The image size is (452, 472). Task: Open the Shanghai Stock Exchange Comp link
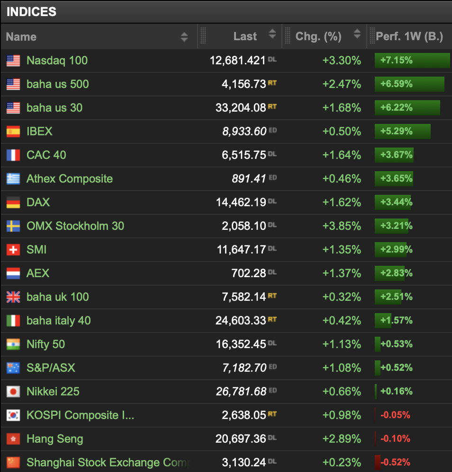tap(108, 463)
